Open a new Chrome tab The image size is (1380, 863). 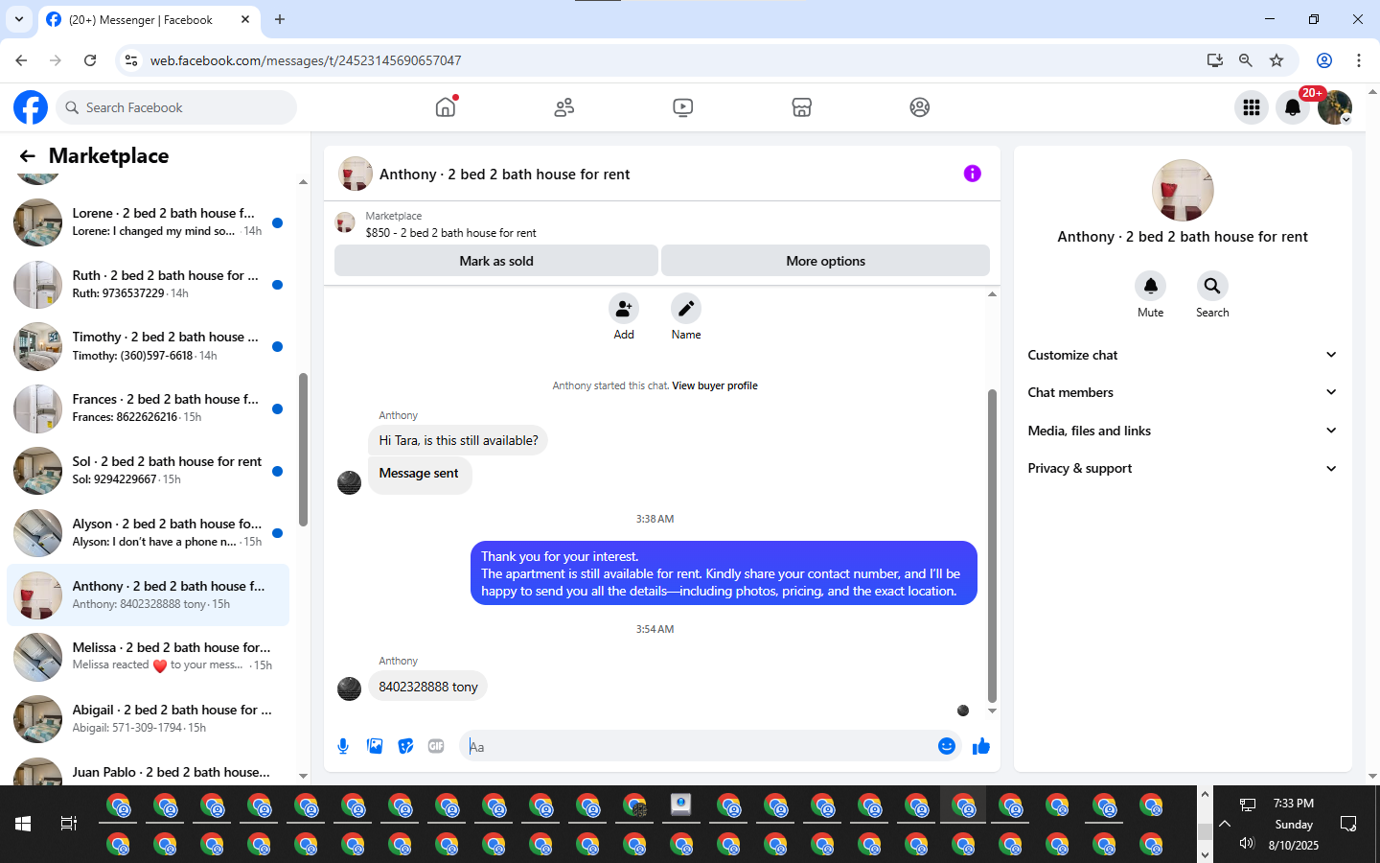280,19
